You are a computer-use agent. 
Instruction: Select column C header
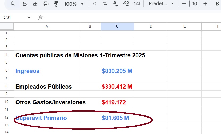tap(117, 26)
